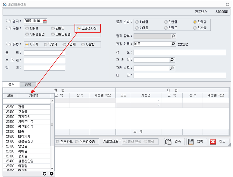Click the magnifier icon beside 결제 장부
Screen dimensions: 233x177
coord(173,36)
